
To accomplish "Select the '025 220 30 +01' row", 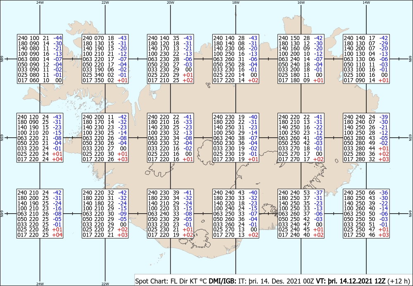I will 105,154.
